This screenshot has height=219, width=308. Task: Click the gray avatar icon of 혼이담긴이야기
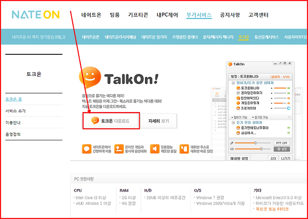[x=238, y=93]
